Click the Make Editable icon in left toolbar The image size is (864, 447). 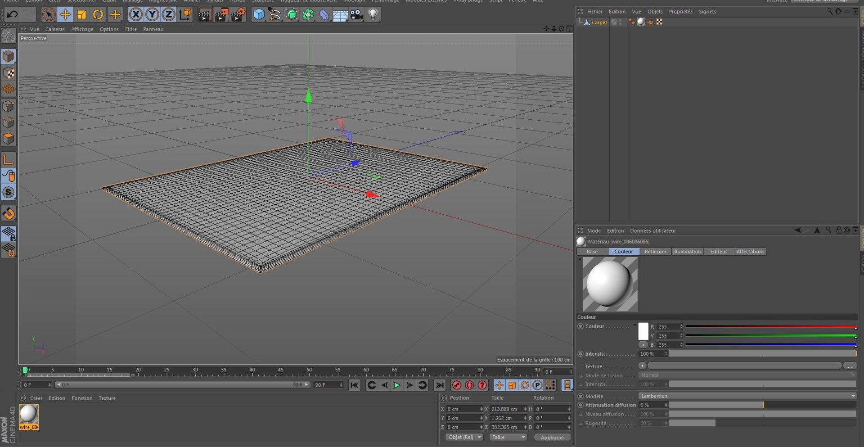(9, 36)
